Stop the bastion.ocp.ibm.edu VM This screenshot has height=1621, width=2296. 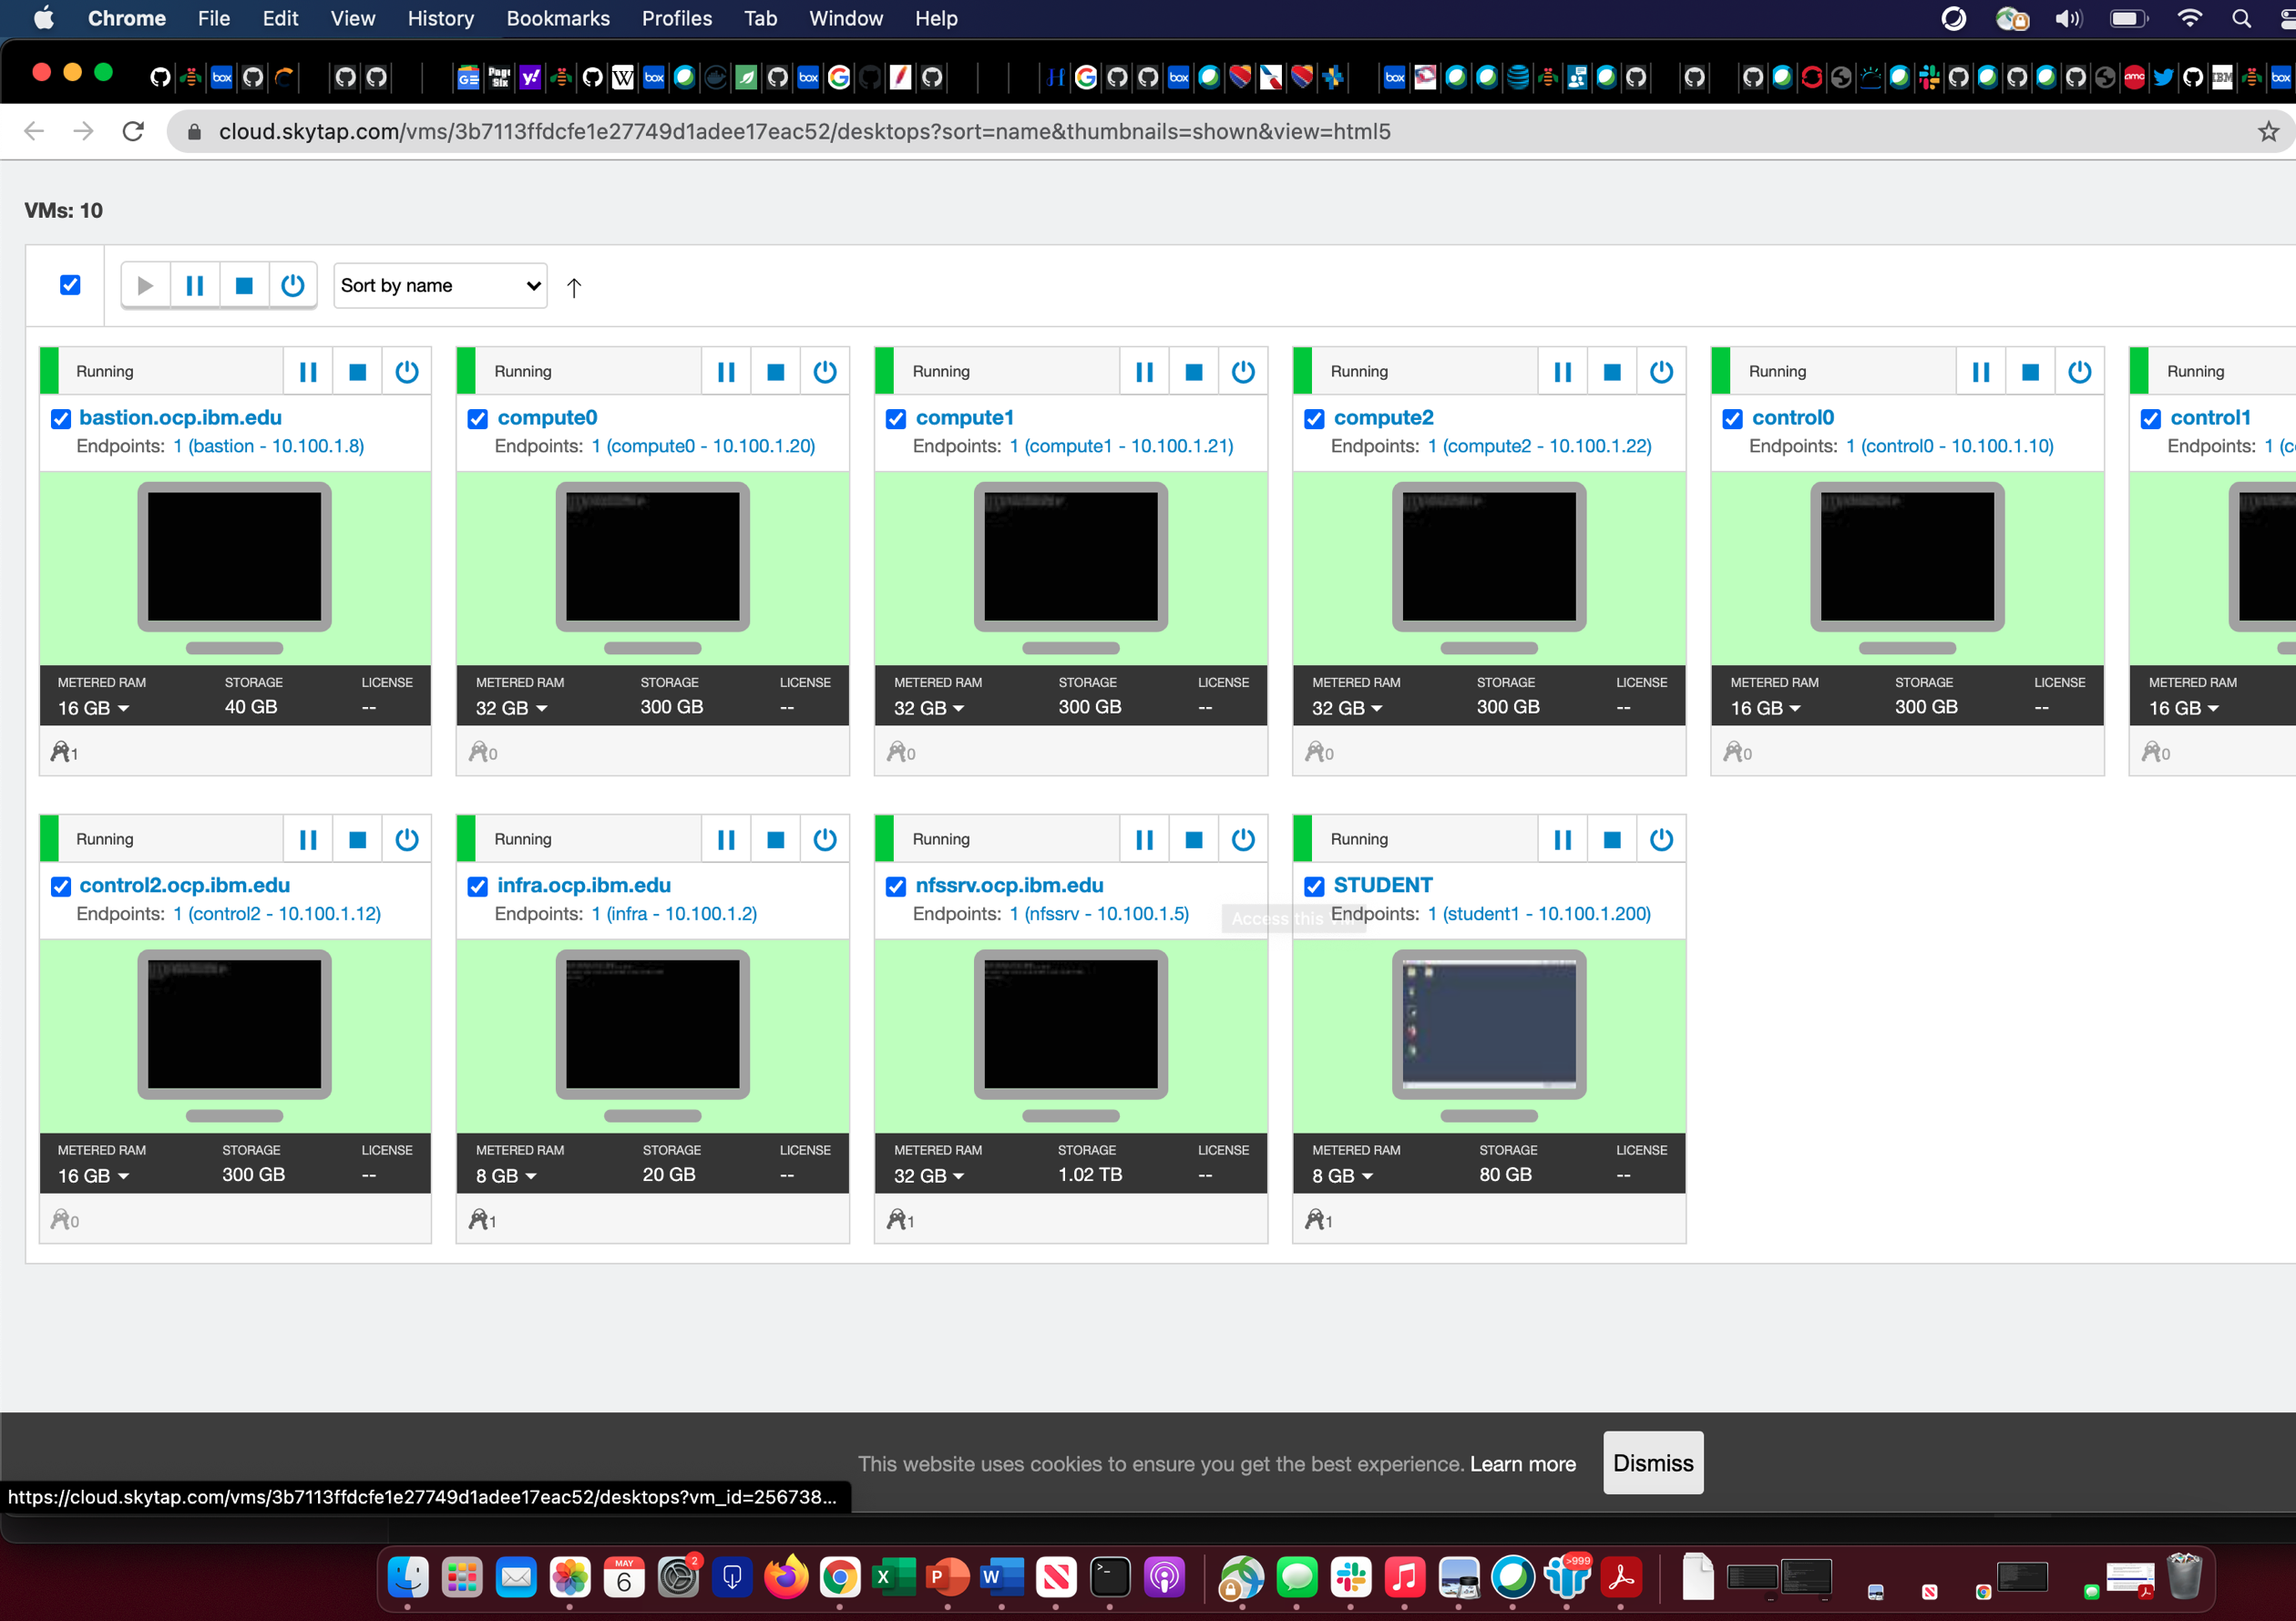[x=357, y=372]
